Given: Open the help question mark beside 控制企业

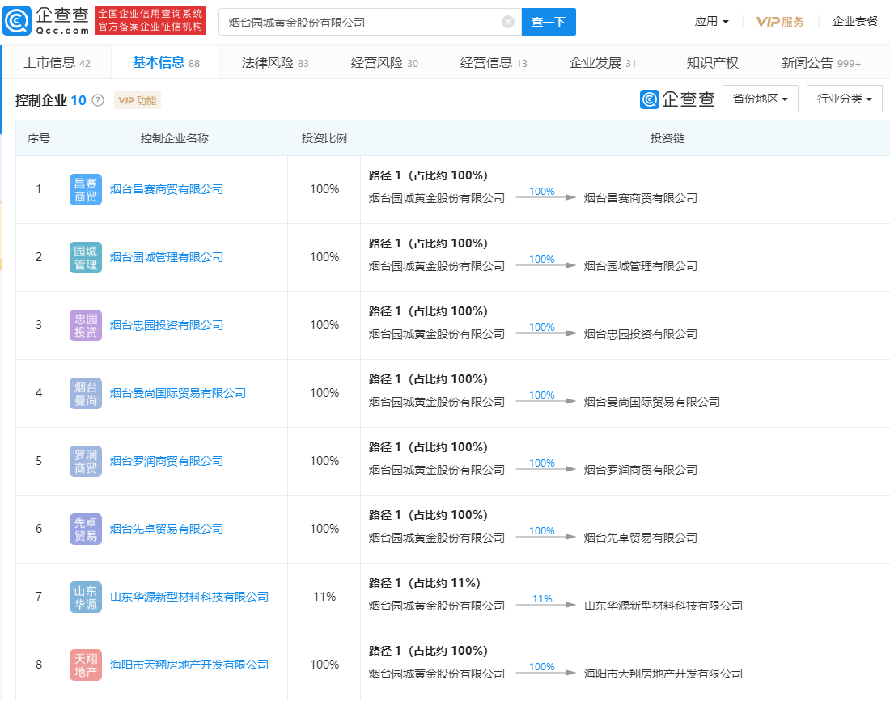Looking at the screenshot, I should [98, 100].
